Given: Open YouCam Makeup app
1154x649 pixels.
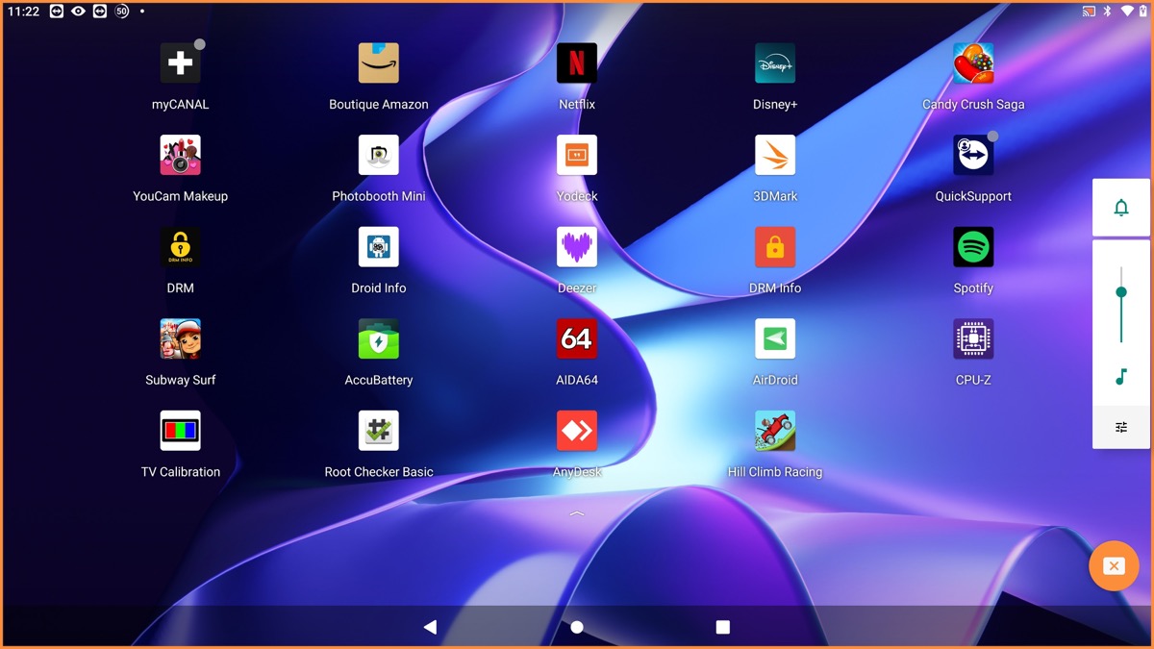Looking at the screenshot, I should [180, 155].
